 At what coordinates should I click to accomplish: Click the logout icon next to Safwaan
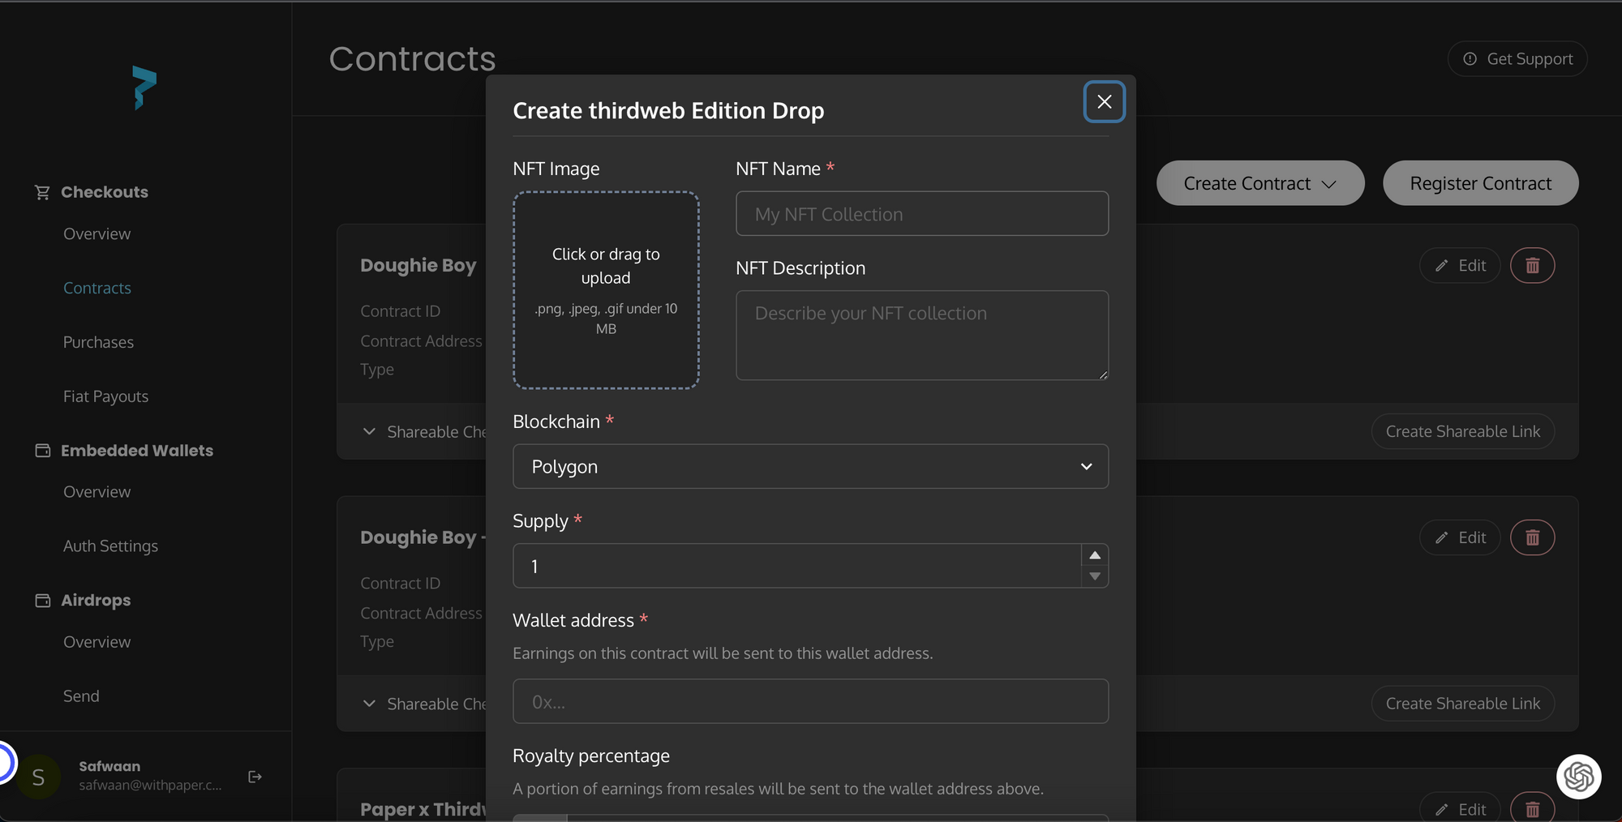[x=255, y=776]
